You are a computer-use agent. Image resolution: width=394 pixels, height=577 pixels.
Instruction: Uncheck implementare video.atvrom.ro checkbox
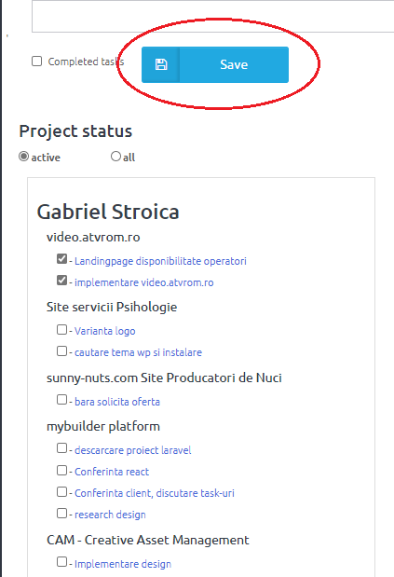(x=61, y=280)
